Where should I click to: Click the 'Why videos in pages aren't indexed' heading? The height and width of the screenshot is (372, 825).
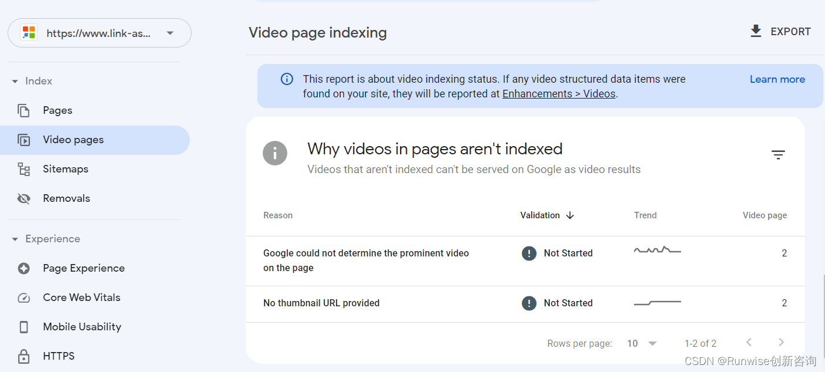click(x=435, y=149)
